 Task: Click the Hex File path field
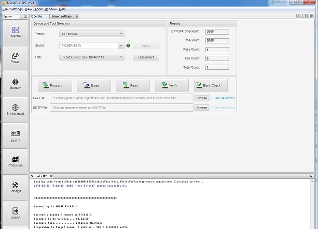pos(121,98)
